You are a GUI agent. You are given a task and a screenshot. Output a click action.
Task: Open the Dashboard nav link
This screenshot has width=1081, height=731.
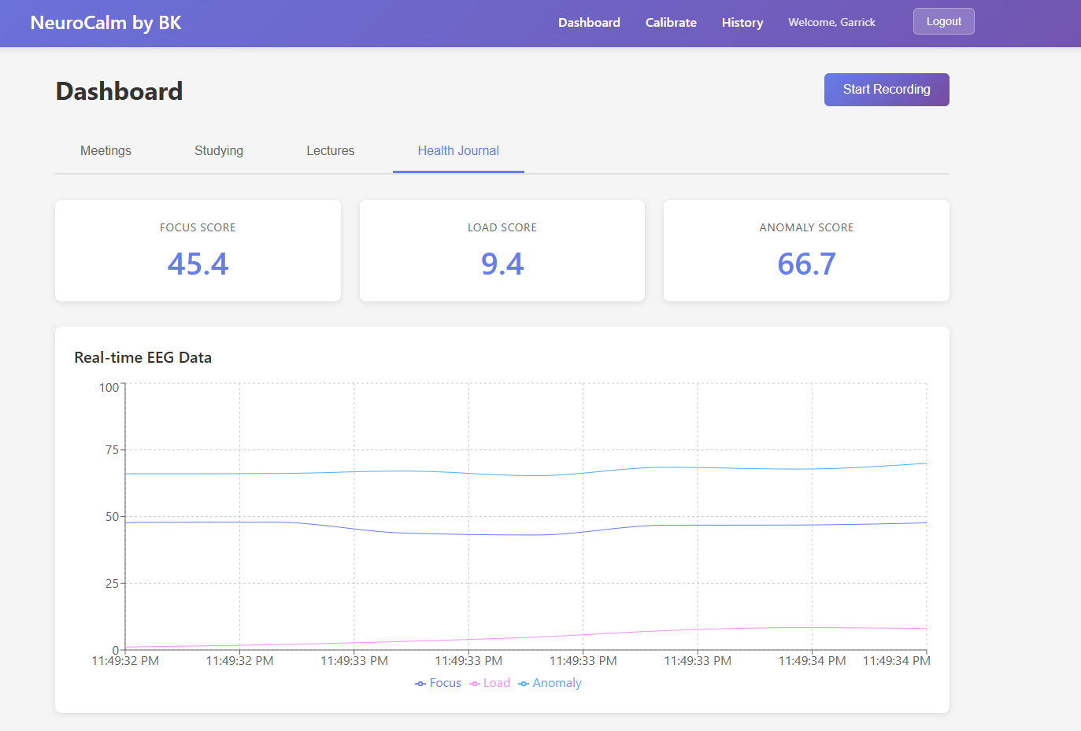(x=589, y=23)
